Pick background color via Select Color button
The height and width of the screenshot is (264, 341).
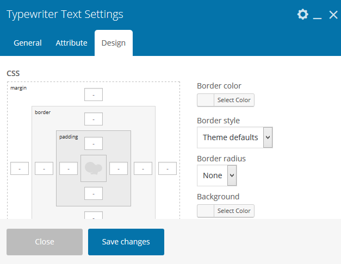point(234,211)
